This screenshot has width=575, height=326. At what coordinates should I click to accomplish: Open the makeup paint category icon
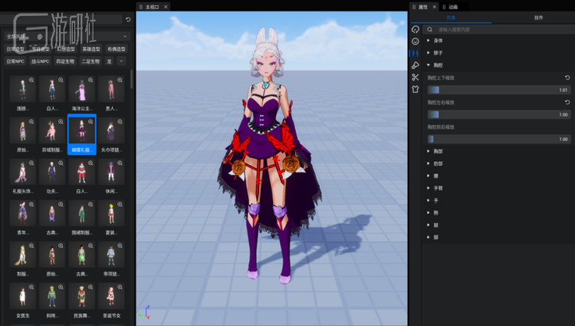415,65
